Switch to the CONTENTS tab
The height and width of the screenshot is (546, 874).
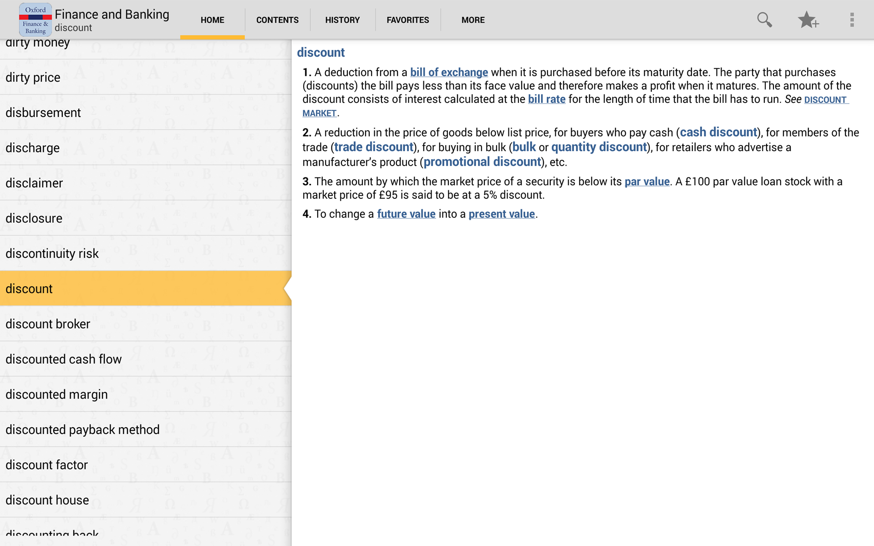pos(277,20)
